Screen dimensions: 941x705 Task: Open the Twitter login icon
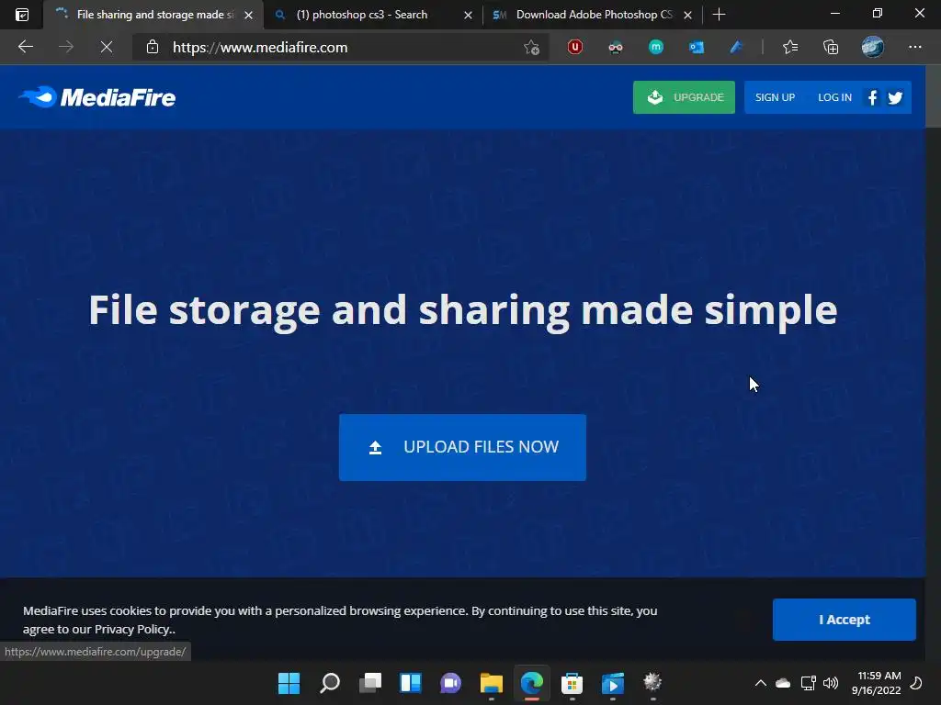click(895, 97)
